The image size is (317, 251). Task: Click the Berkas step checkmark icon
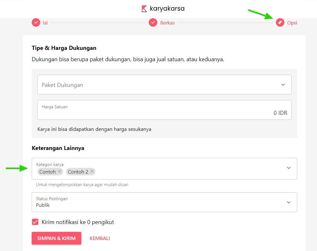coord(153,23)
